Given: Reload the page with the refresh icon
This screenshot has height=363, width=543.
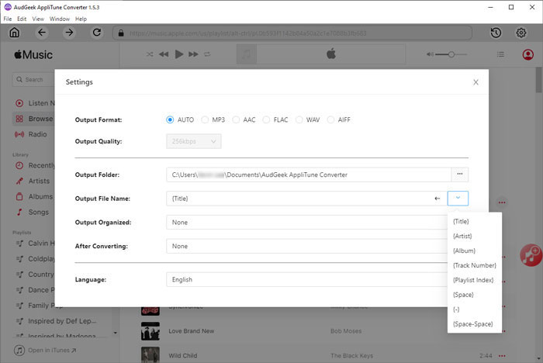Looking at the screenshot, I should [x=97, y=33].
